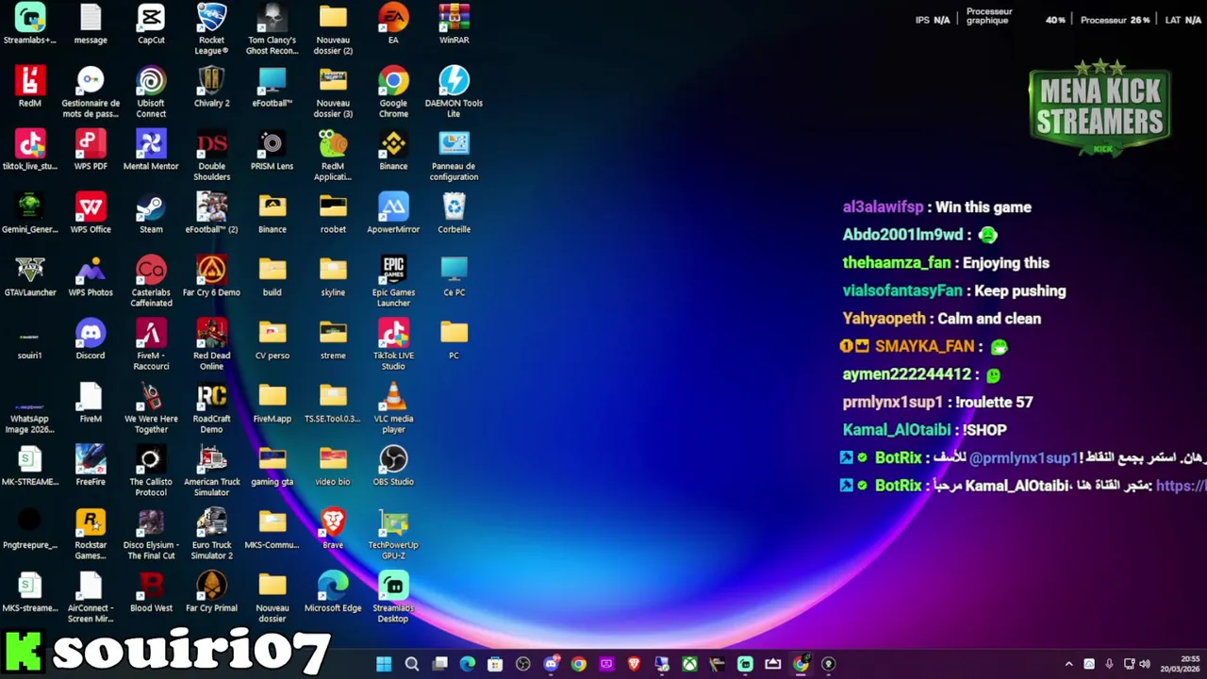The width and height of the screenshot is (1207, 679).
Task: Open the Brave browser desktop shortcut
Action: click(333, 529)
